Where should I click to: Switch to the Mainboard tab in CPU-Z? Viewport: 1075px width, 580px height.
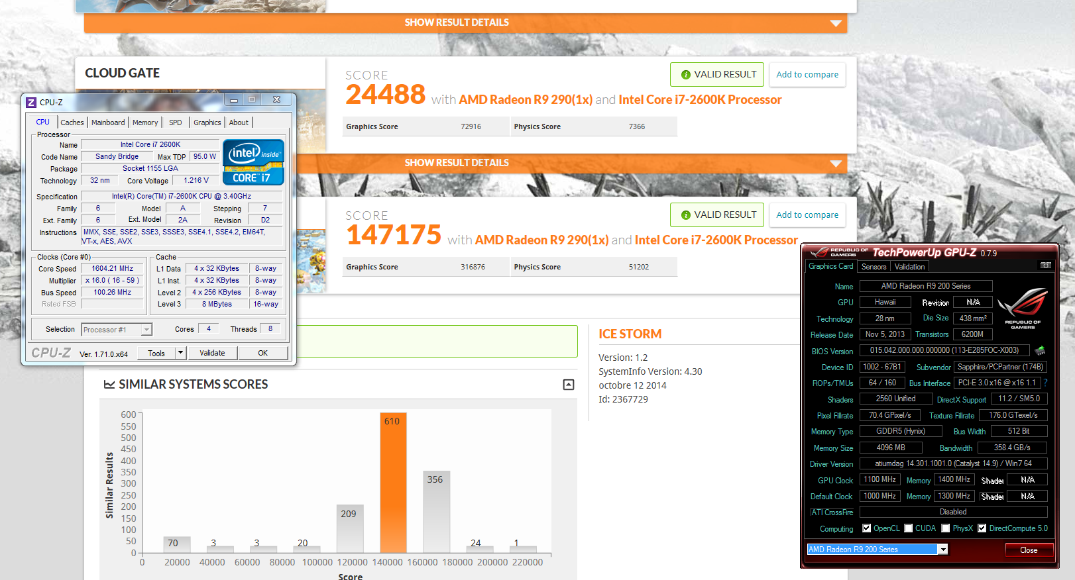(108, 122)
